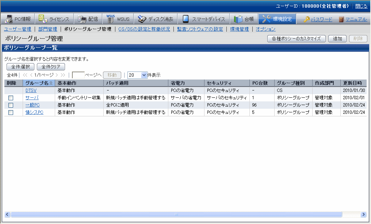The height and width of the screenshot is (224, 371).
Task: Sort by グループ名 column arrow
Action: point(51,83)
